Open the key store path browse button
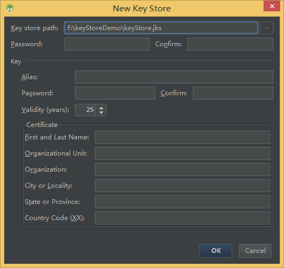This screenshot has width=284, height=268. tap(267, 28)
